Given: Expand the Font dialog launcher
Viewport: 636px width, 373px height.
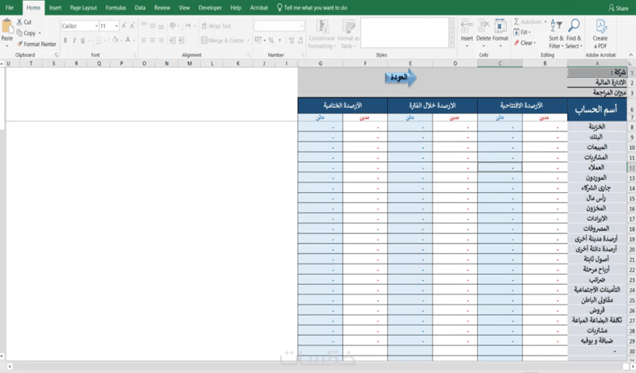Looking at the screenshot, I should pyautogui.click(x=134, y=55).
